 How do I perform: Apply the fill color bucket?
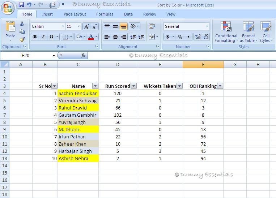[x=79, y=37]
